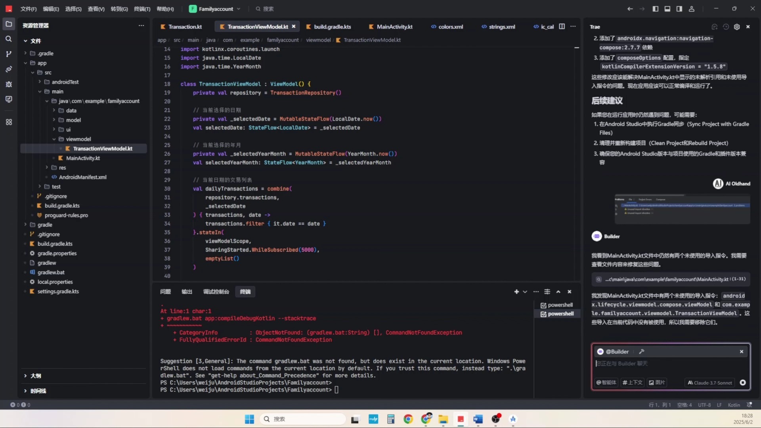Collapse the viewmodel folder in the explorer

(x=54, y=139)
